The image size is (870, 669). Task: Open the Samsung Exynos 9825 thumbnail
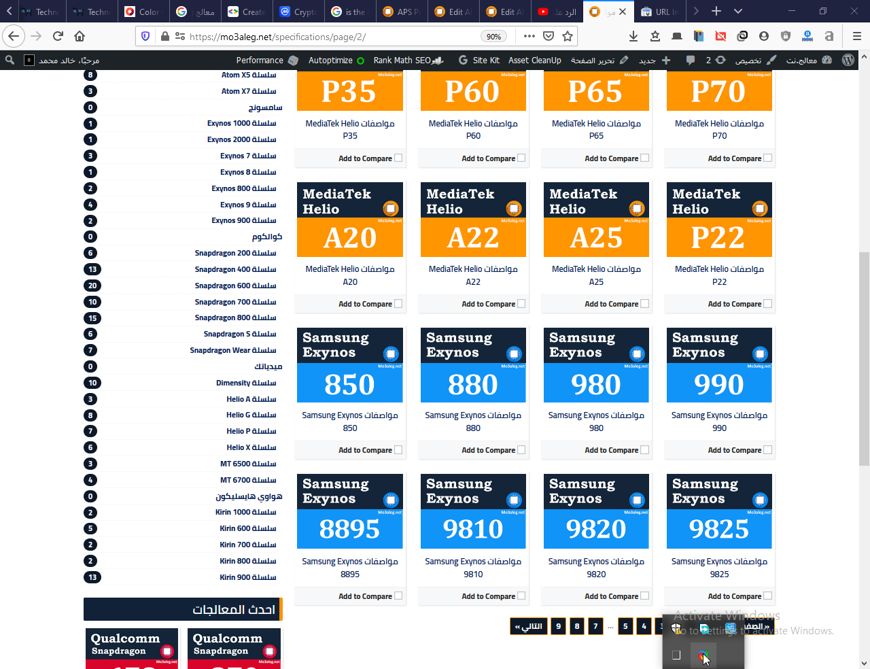(x=719, y=511)
